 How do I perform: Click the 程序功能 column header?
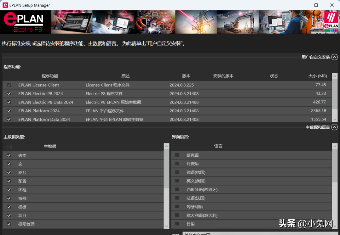(x=50, y=76)
